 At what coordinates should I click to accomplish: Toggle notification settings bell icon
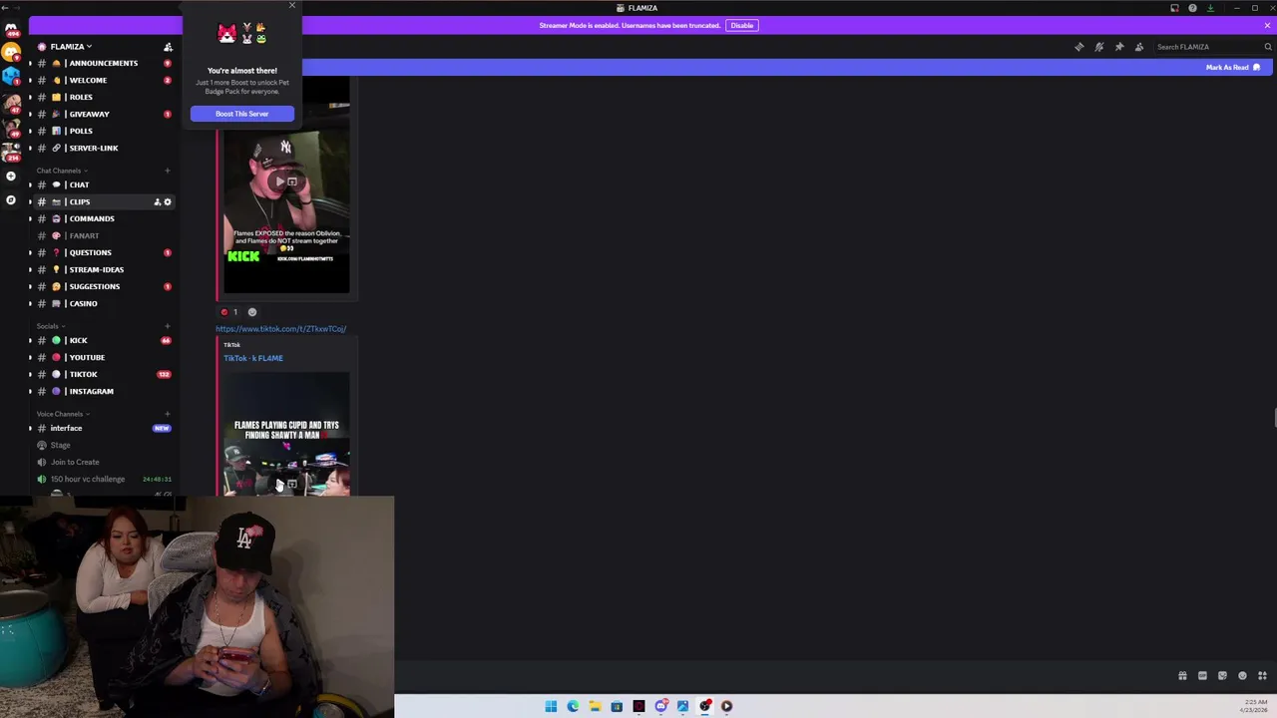[x=1099, y=47]
